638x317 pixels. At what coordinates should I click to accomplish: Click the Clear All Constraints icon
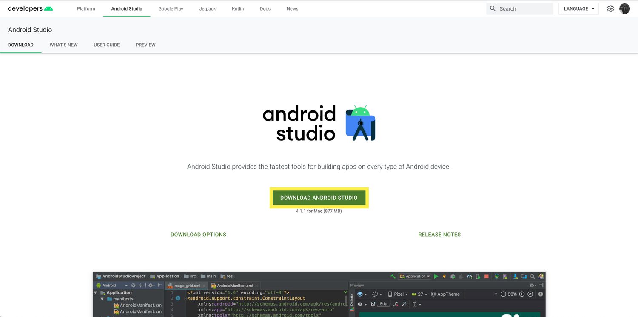tap(396, 304)
